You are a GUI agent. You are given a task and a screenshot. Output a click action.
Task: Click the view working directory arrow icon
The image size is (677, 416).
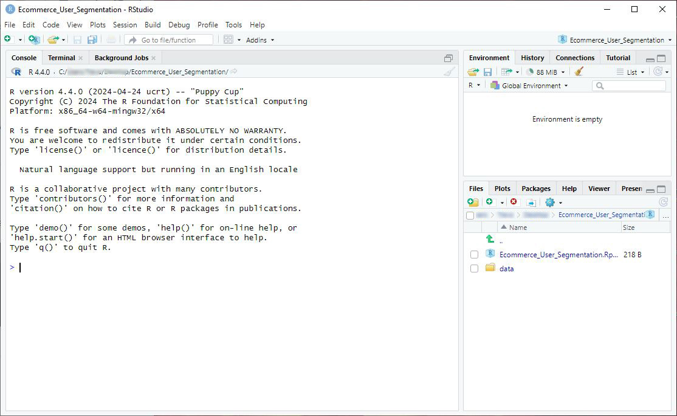coord(234,72)
